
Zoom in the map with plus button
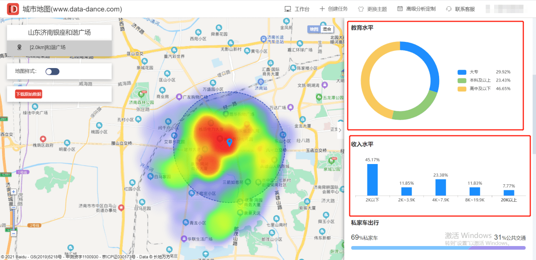click(x=14, y=192)
